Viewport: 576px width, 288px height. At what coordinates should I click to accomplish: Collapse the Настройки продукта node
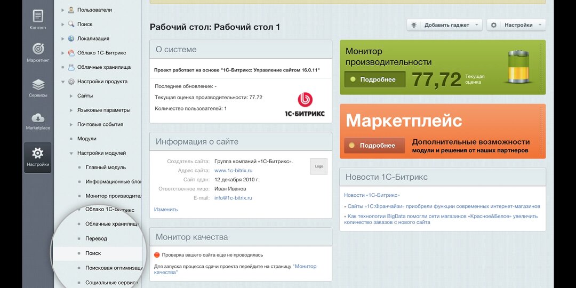click(63, 82)
